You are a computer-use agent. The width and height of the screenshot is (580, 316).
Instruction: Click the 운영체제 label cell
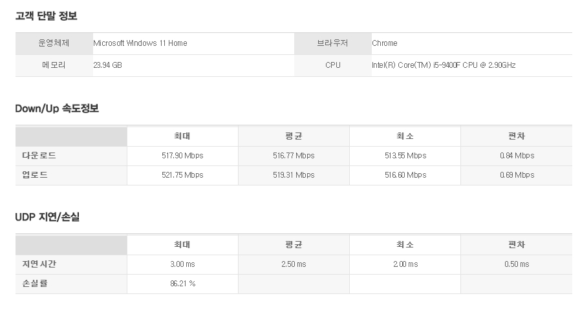click(54, 43)
